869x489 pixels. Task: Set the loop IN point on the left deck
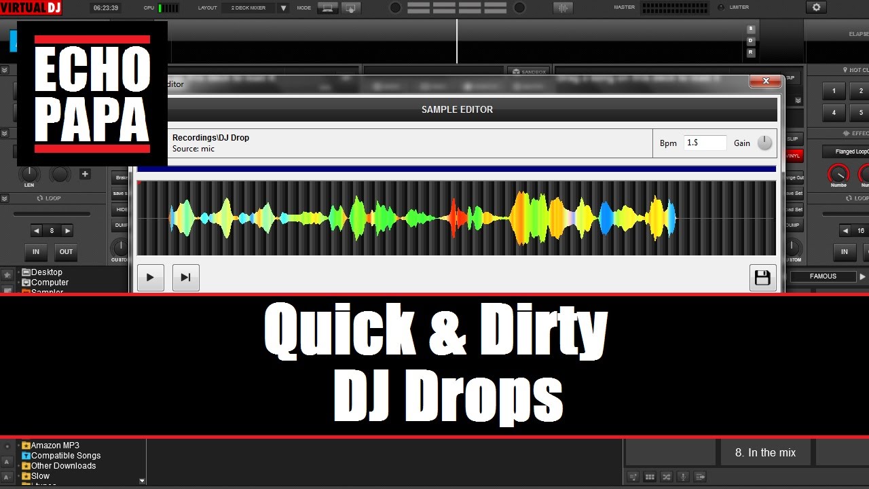(36, 251)
